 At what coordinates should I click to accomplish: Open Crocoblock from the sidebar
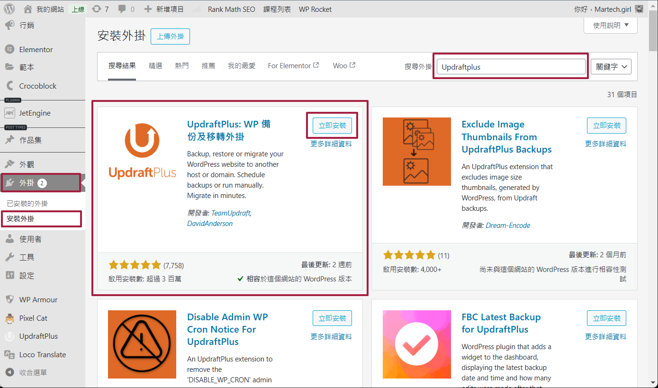[x=37, y=86]
